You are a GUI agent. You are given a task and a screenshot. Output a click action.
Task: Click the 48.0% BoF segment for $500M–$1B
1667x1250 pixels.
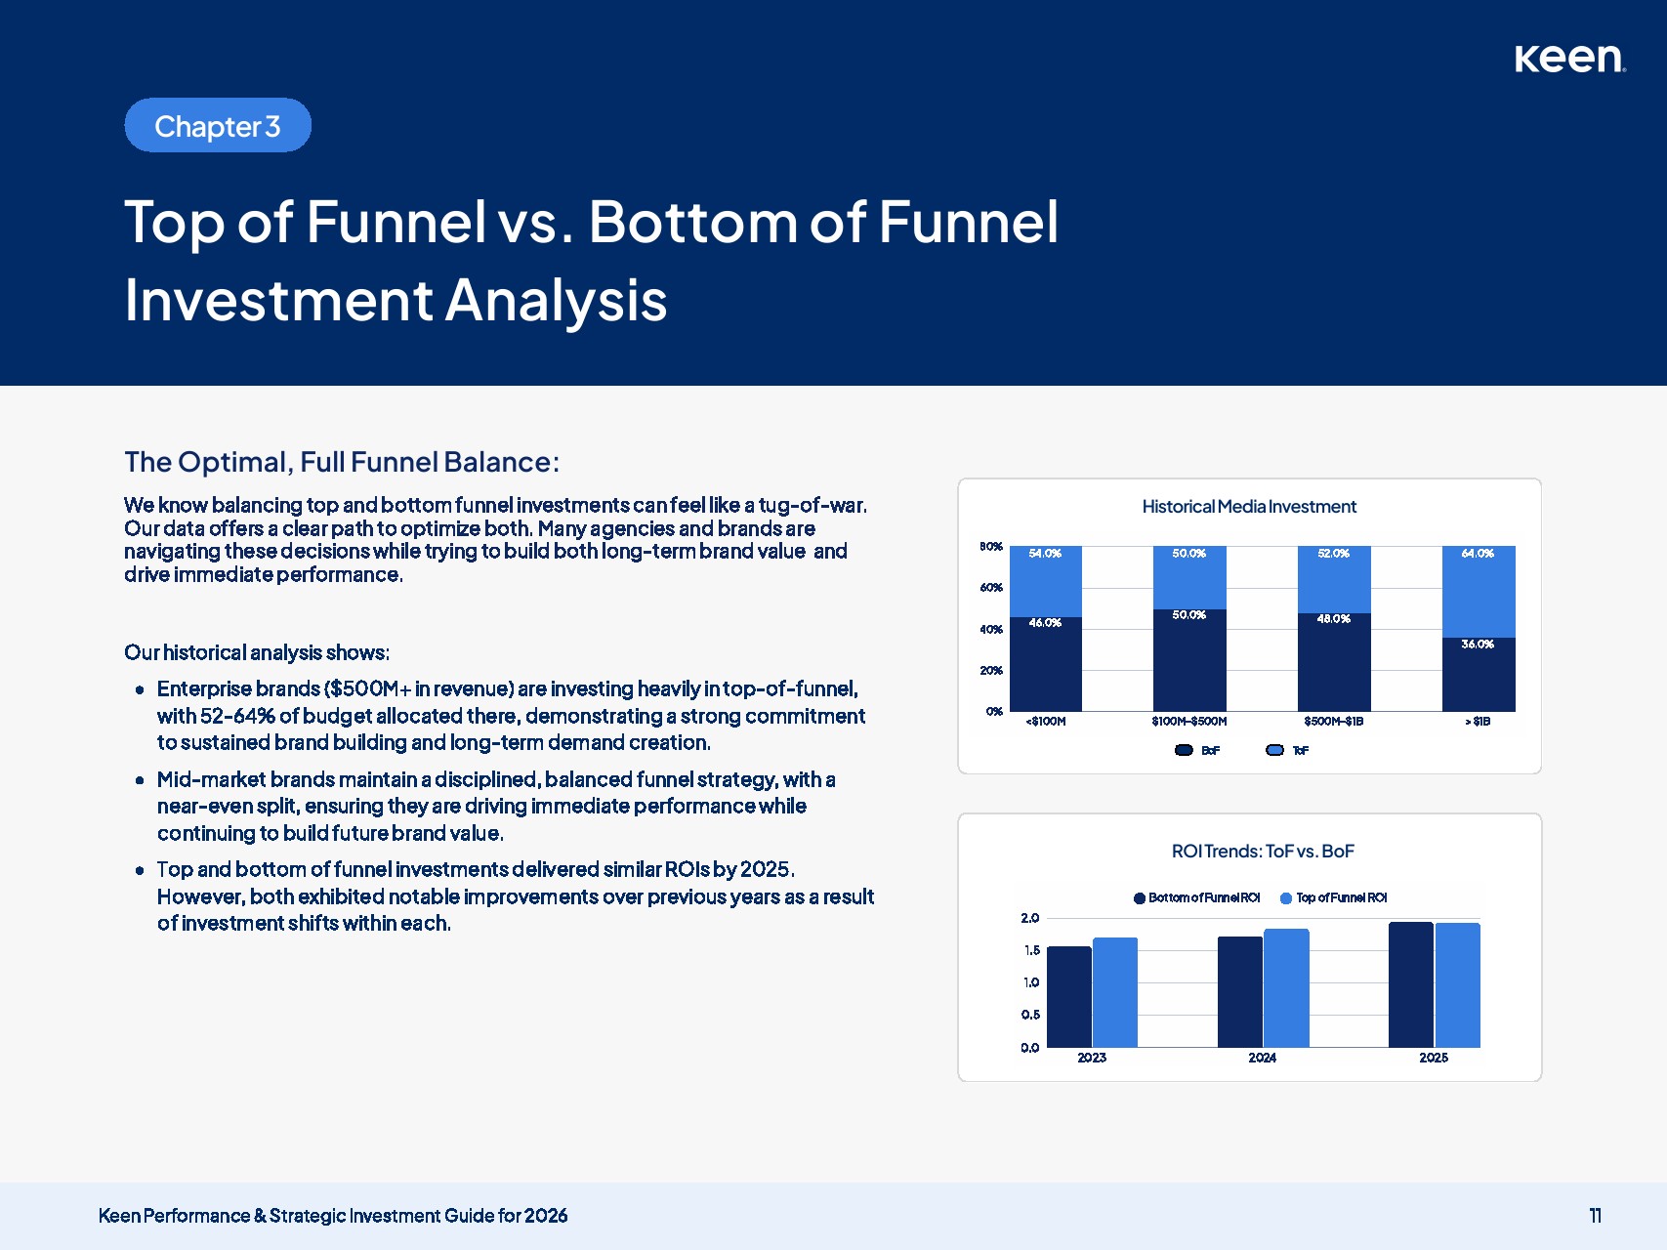click(1333, 662)
